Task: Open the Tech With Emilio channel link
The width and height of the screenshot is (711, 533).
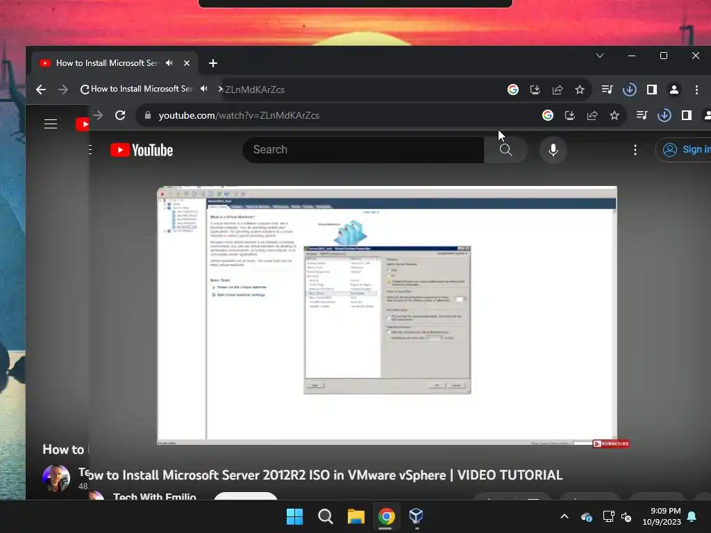Action: [155, 497]
